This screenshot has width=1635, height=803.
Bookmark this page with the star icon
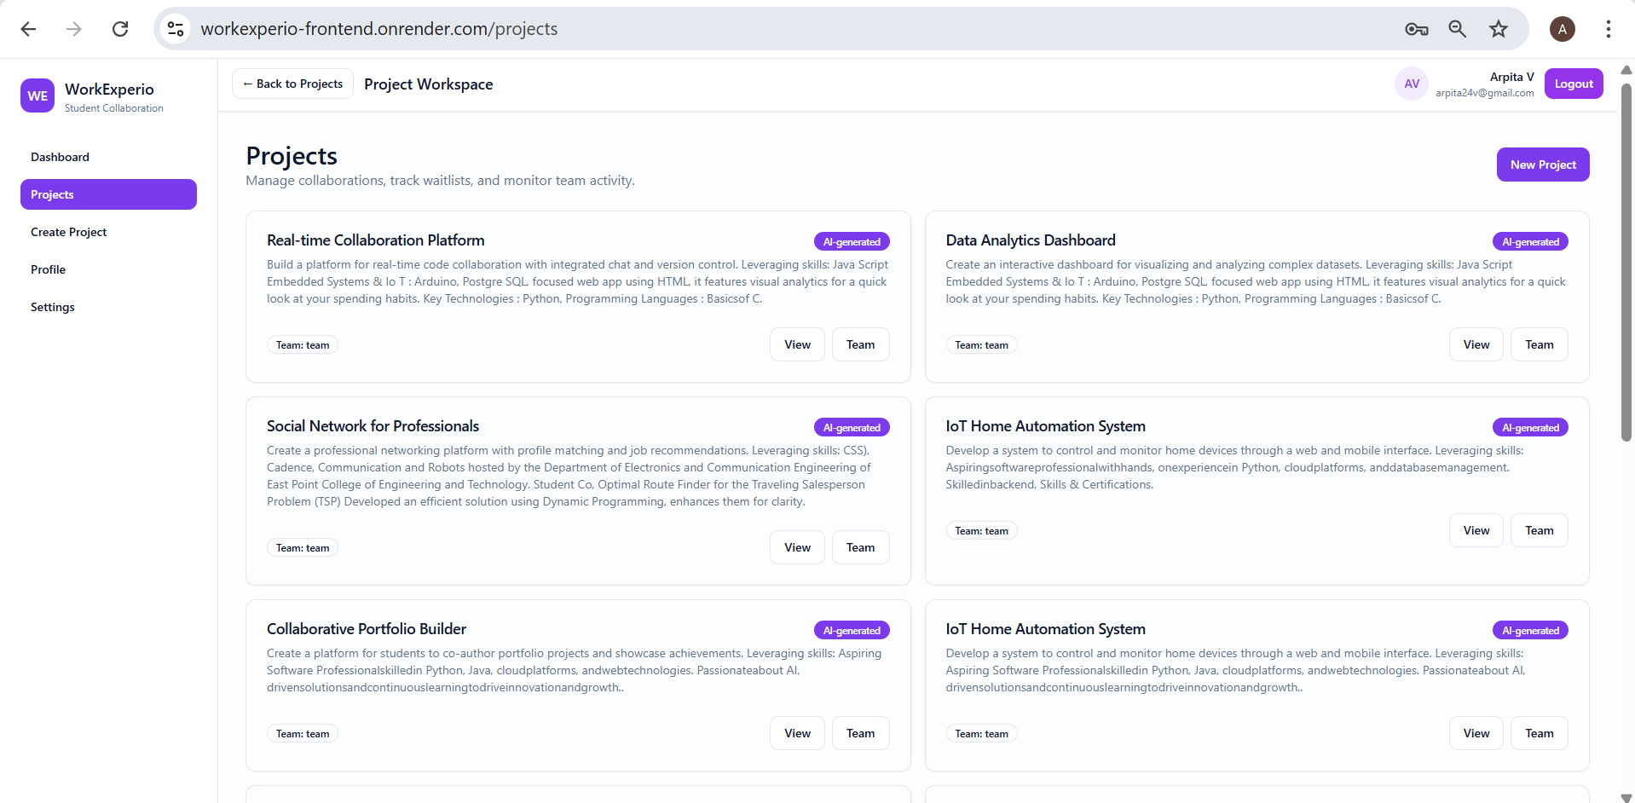point(1499,29)
